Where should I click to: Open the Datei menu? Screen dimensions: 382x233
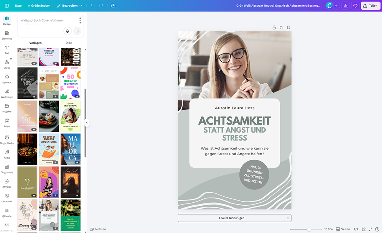point(19,6)
